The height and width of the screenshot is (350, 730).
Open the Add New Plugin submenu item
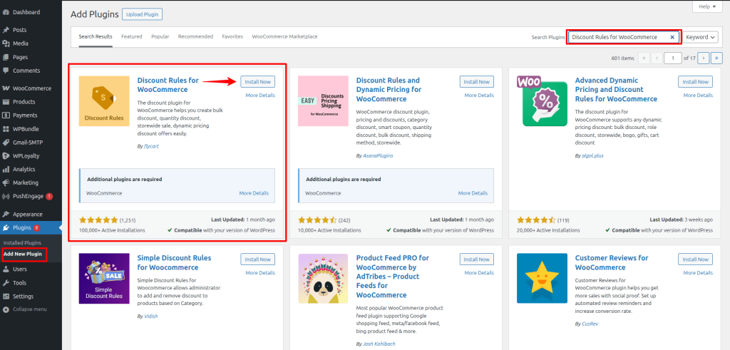tap(22, 254)
